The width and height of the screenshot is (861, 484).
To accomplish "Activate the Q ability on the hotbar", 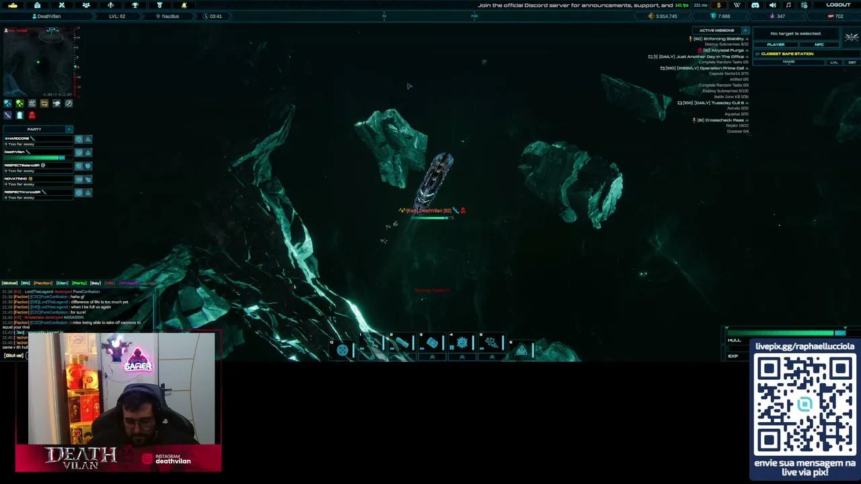I will (x=342, y=350).
